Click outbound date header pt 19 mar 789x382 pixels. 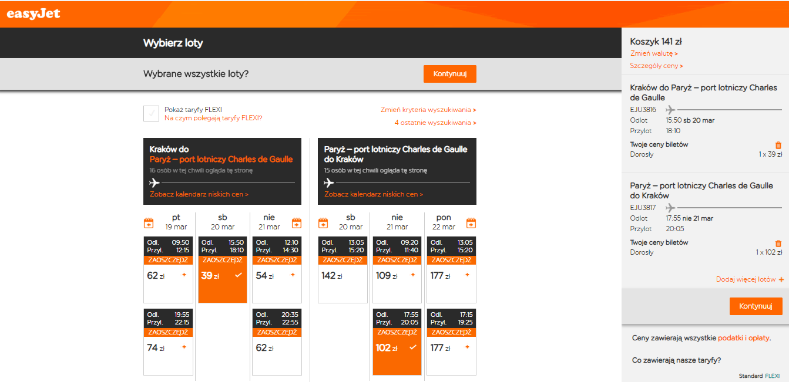tap(176, 222)
